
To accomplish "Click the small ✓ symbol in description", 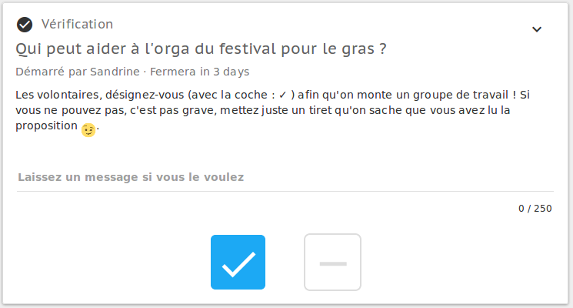I will coord(282,95).
